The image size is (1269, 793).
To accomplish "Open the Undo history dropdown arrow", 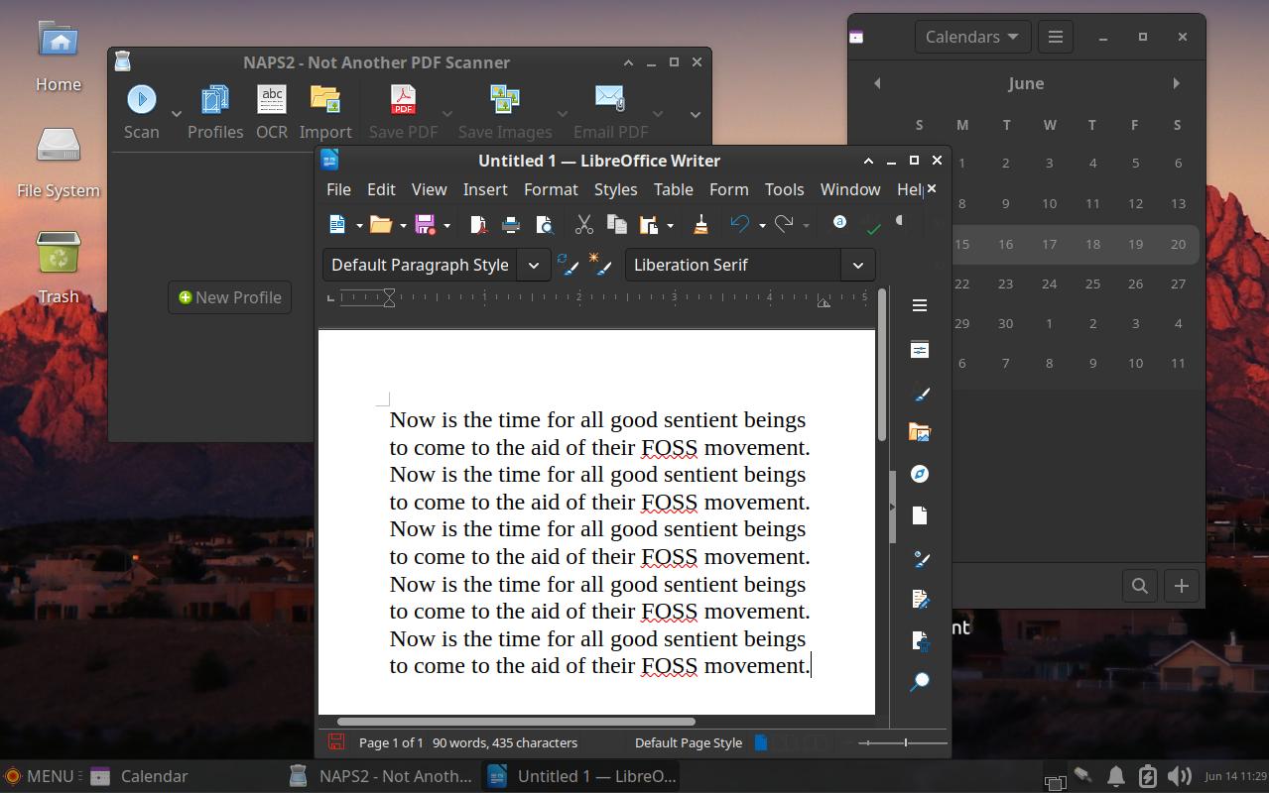I will pos(762,226).
